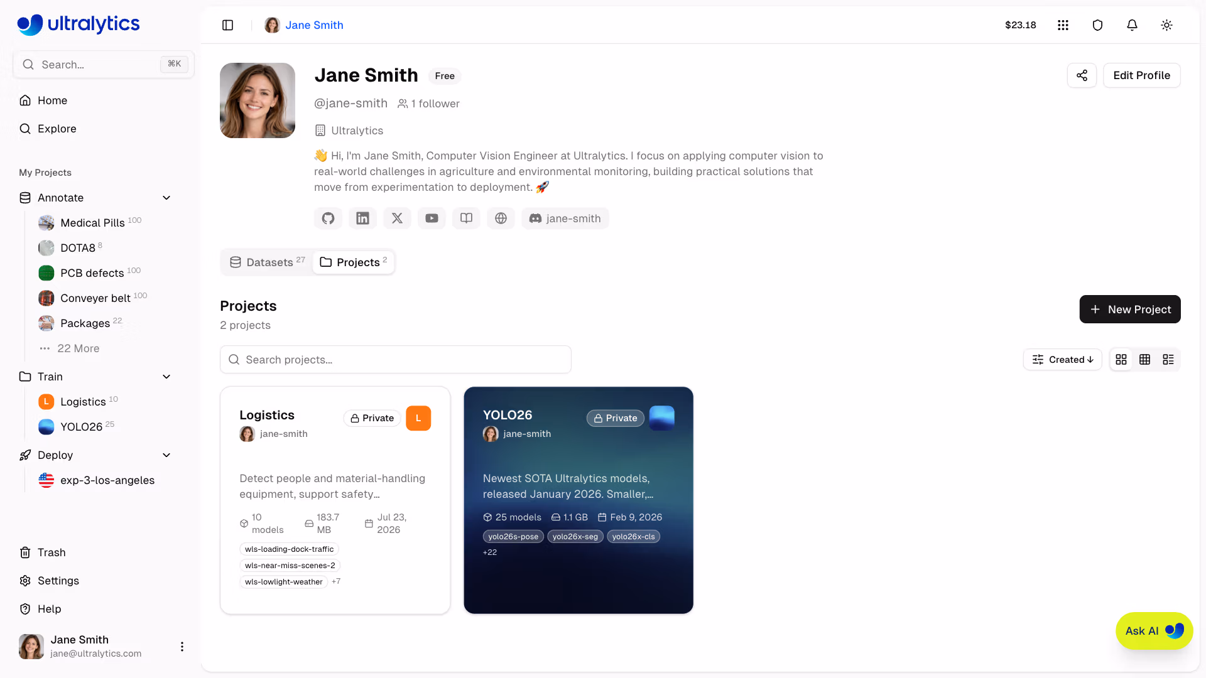Open YouTube channel icon
The height and width of the screenshot is (678, 1206).
[x=432, y=218]
